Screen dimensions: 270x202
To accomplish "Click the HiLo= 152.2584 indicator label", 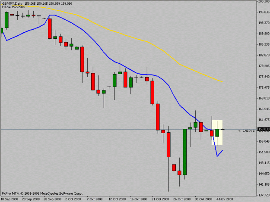I will click(x=13, y=7).
